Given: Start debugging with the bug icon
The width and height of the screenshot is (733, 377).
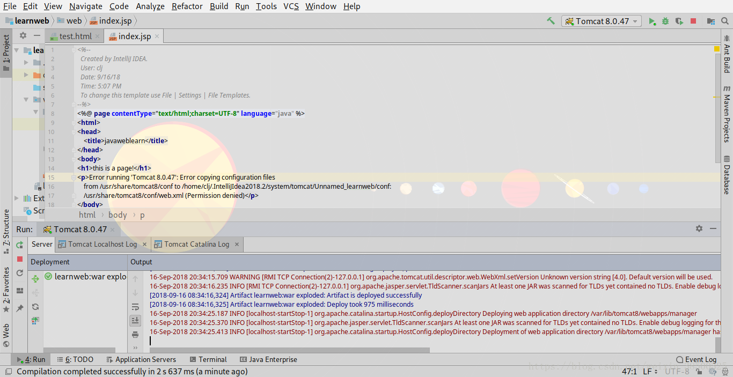Looking at the screenshot, I should click(x=665, y=21).
